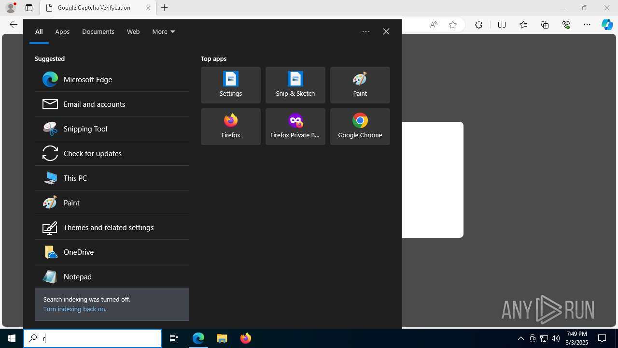618x348 pixels.
Task: Switch to the Web search tab
Action: (133, 31)
